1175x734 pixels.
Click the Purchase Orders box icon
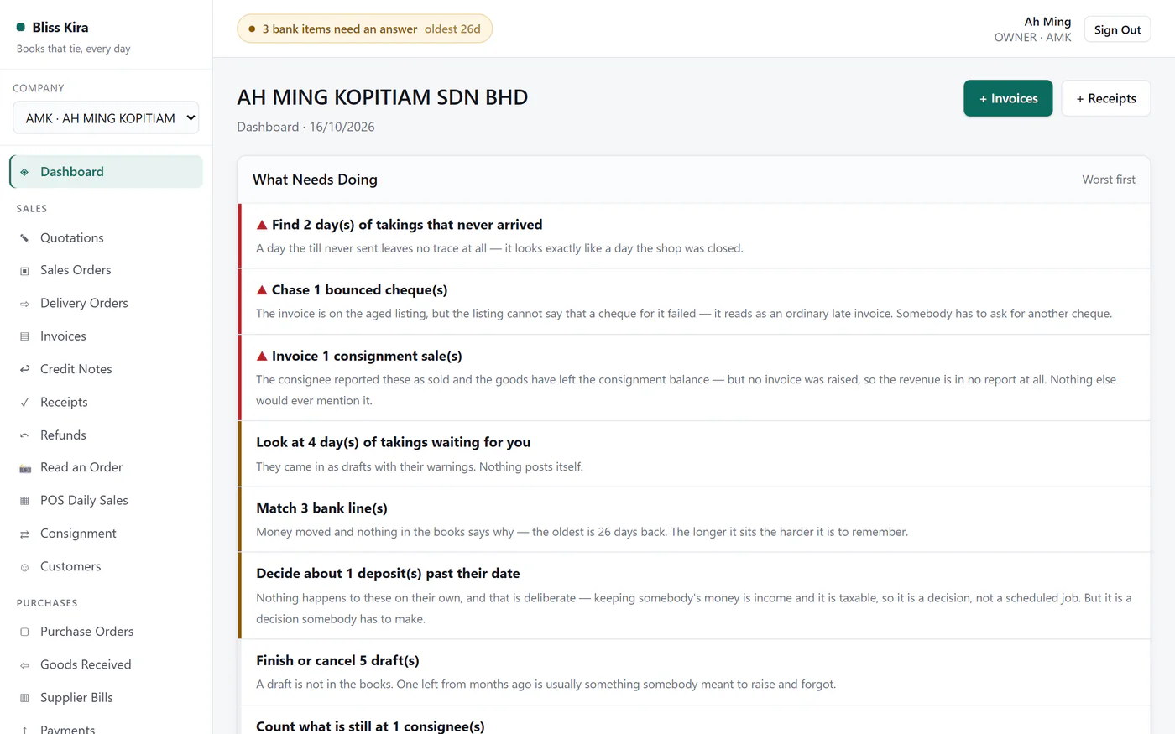tap(24, 632)
